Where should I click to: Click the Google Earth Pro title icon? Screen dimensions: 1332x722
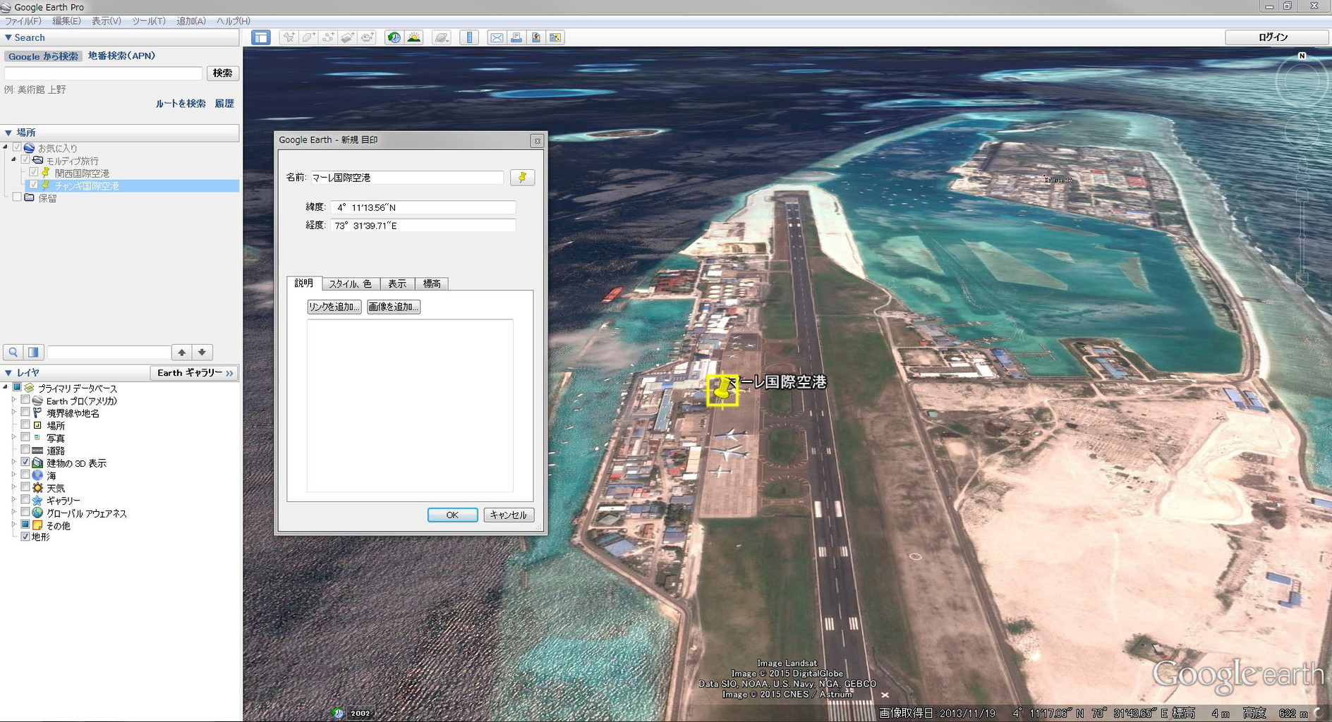click(x=6, y=7)
